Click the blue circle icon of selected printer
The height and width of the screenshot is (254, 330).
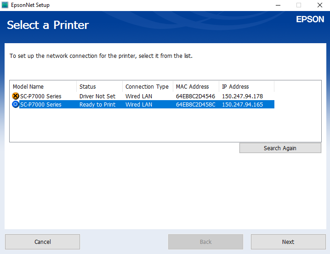click(15, 104)
